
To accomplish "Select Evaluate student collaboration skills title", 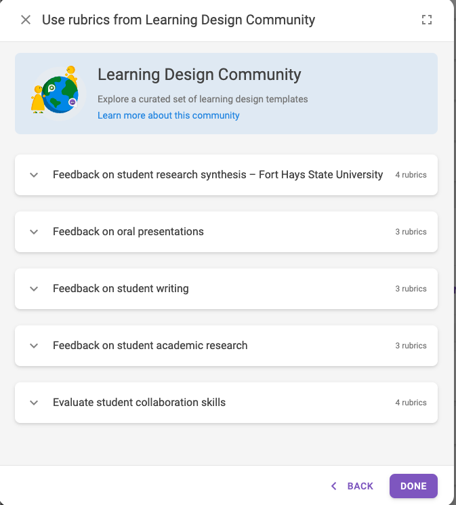I will [x=139, y=402].
